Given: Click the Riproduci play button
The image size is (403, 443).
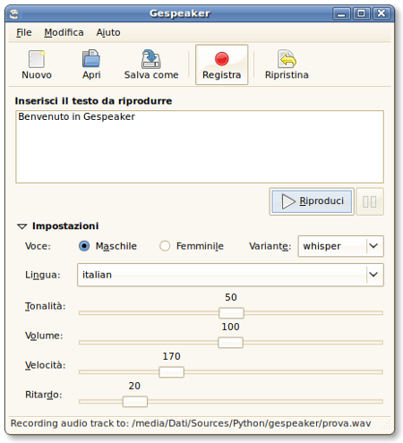Looking at the screenshot, I should coord(312,201).
